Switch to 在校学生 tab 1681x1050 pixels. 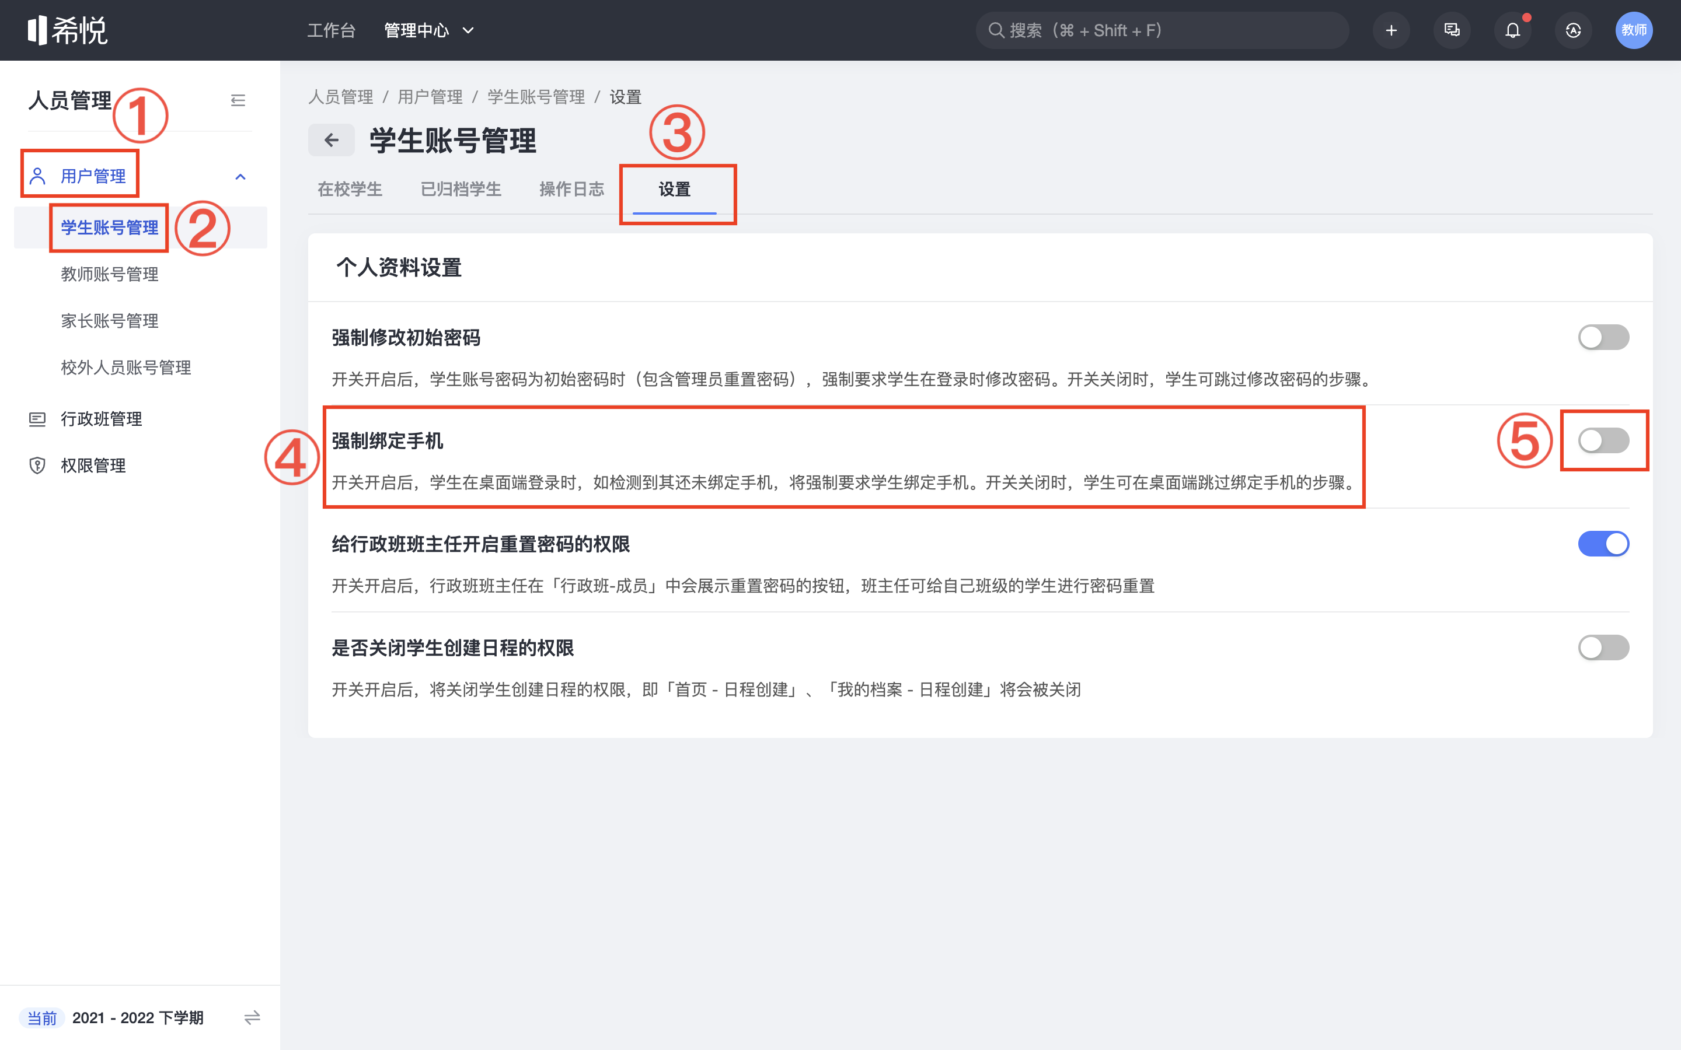point(350,189)
